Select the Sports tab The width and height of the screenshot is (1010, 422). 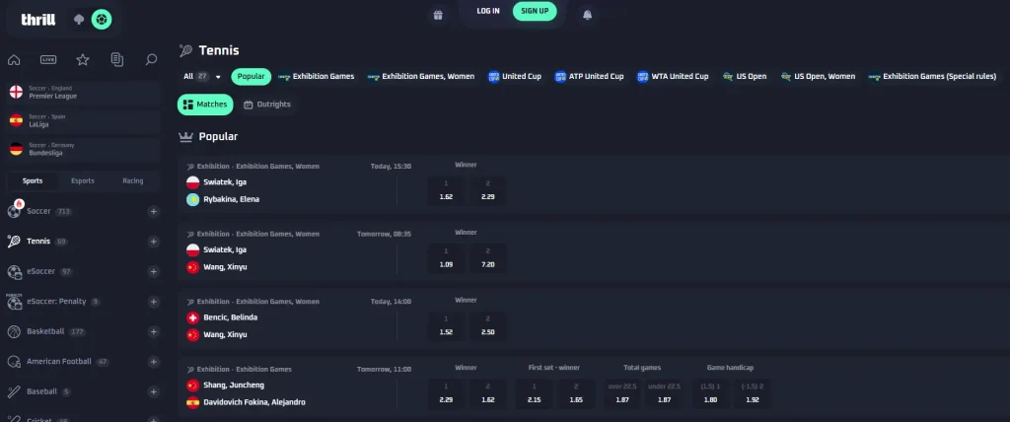[33, 181]
